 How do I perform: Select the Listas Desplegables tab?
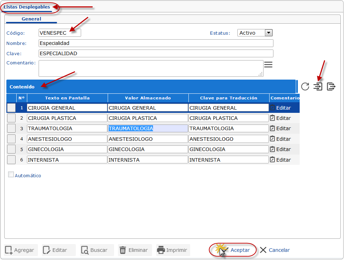[27, 7]
